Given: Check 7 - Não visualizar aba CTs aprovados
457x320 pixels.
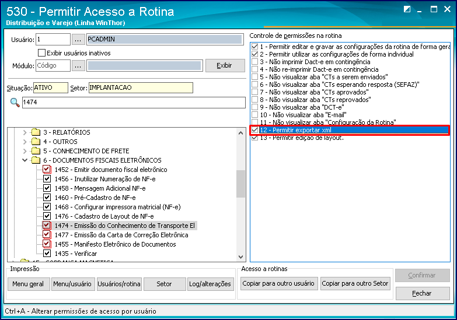Looking at the screenshot, I should tap(255, 92).
